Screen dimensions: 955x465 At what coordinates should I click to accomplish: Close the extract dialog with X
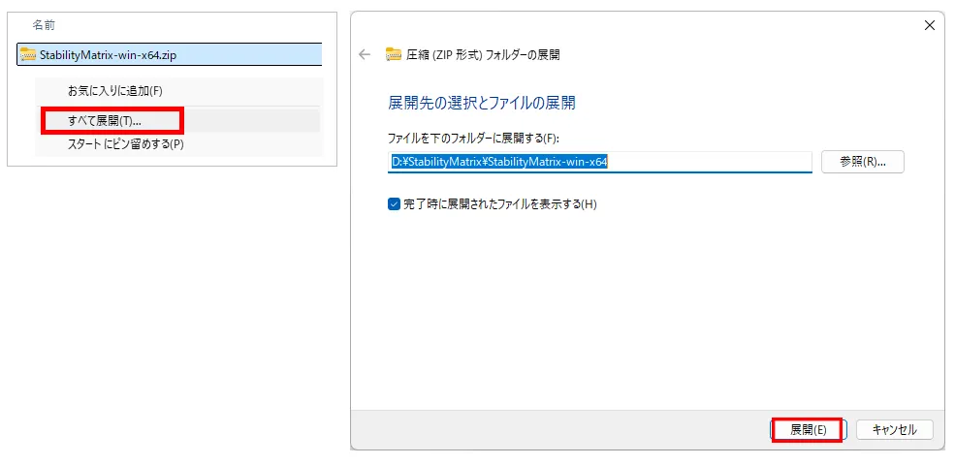930,25
